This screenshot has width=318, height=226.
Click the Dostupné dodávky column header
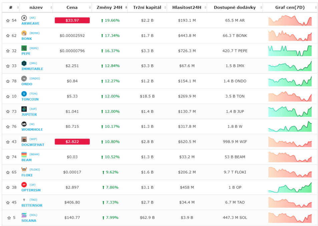tap(235, 7)
